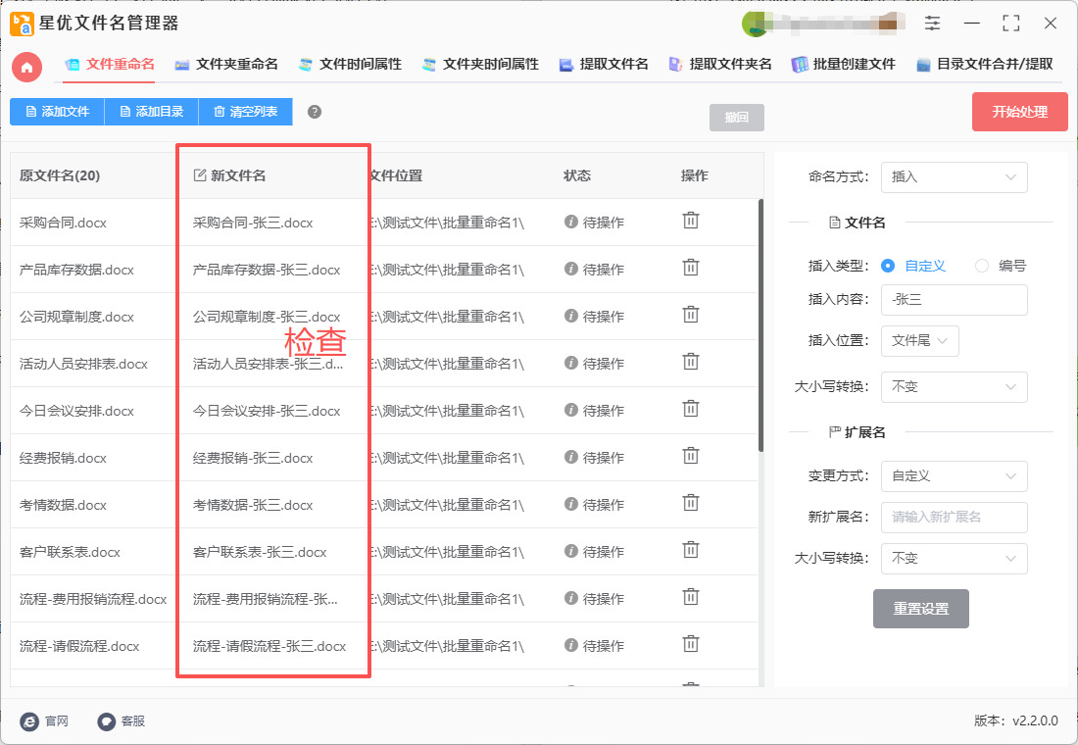This screenshot has width=1078, height=745.
Task: Open settings sliders icon in title bar
Action: (x=932, y=24)
